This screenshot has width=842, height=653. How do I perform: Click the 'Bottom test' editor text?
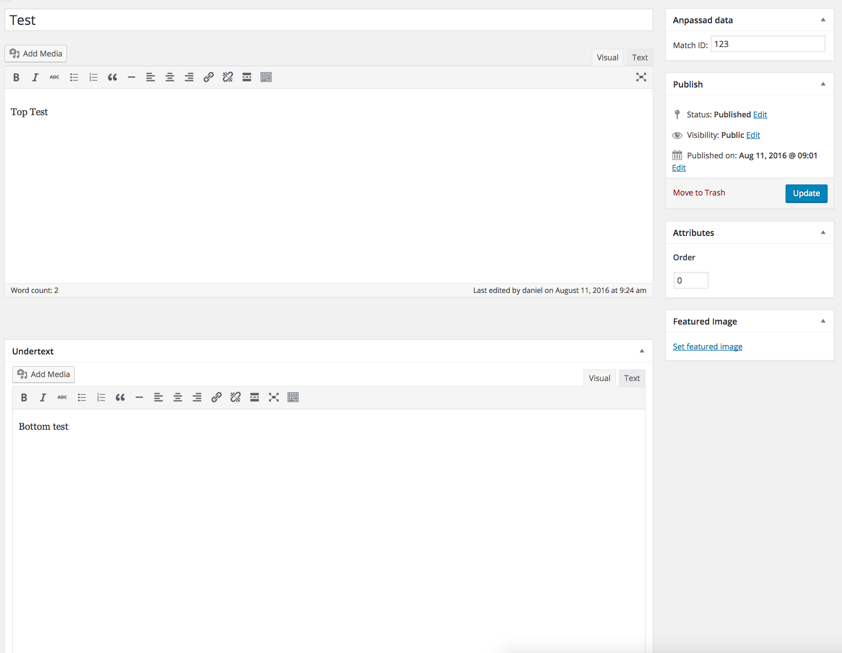point(44,426)
